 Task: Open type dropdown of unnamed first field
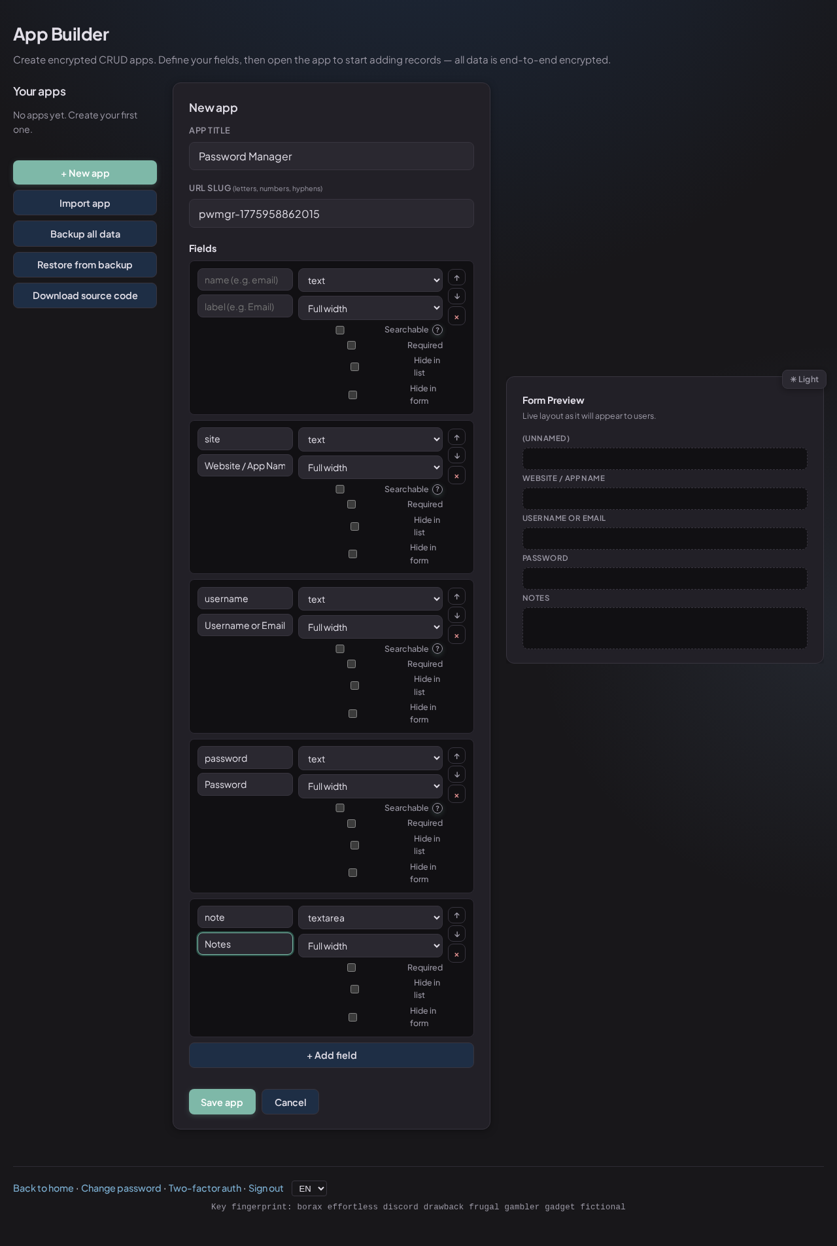point(370,280)
